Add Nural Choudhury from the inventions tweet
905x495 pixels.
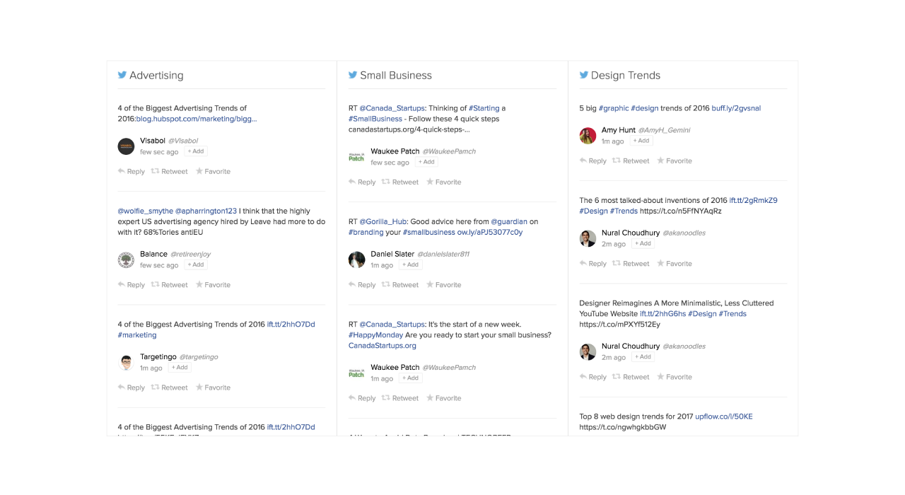(x=643, y=243)
